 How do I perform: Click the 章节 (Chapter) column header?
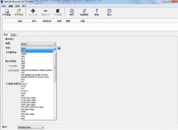[x=34, y=21]
